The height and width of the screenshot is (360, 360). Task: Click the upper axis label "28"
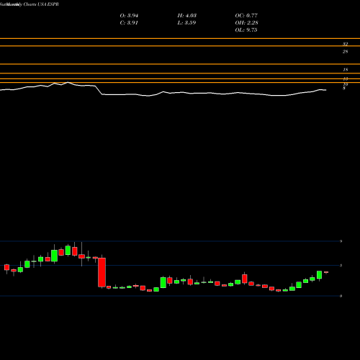345,52
